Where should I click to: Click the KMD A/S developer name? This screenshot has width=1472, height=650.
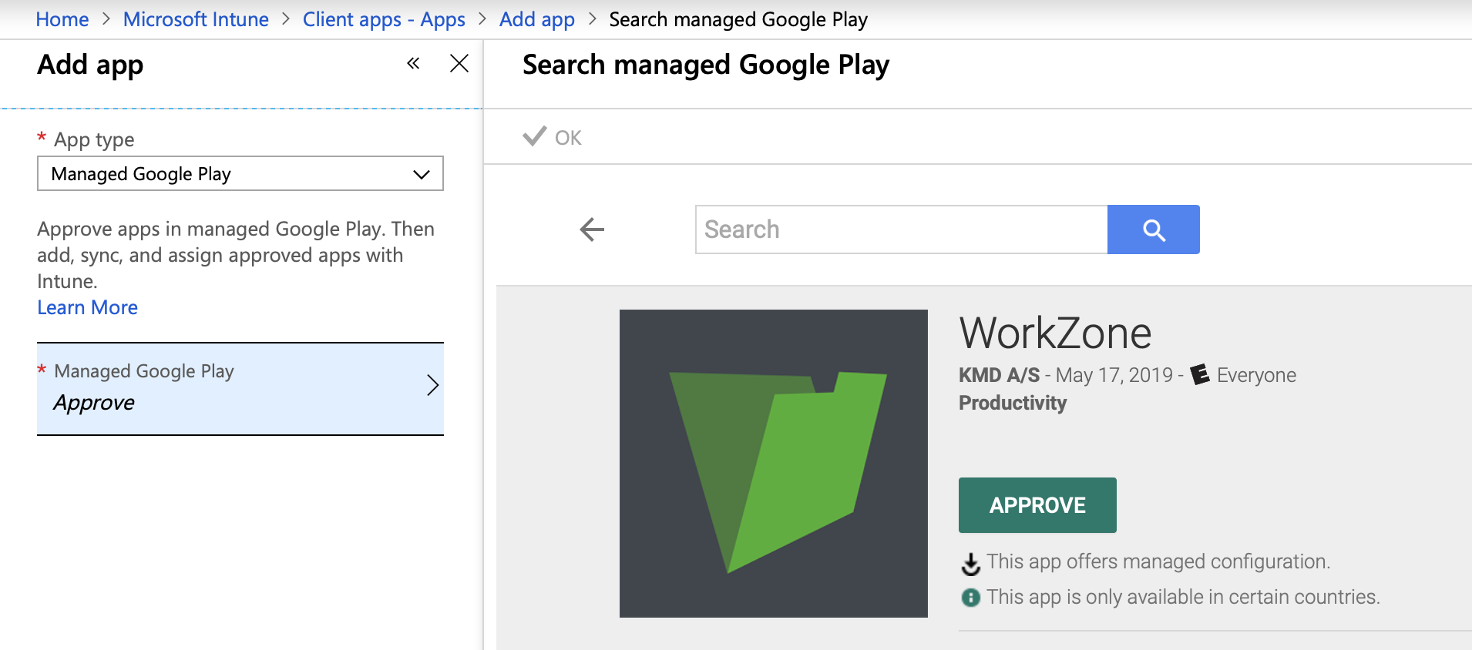[x=999, y=375]
